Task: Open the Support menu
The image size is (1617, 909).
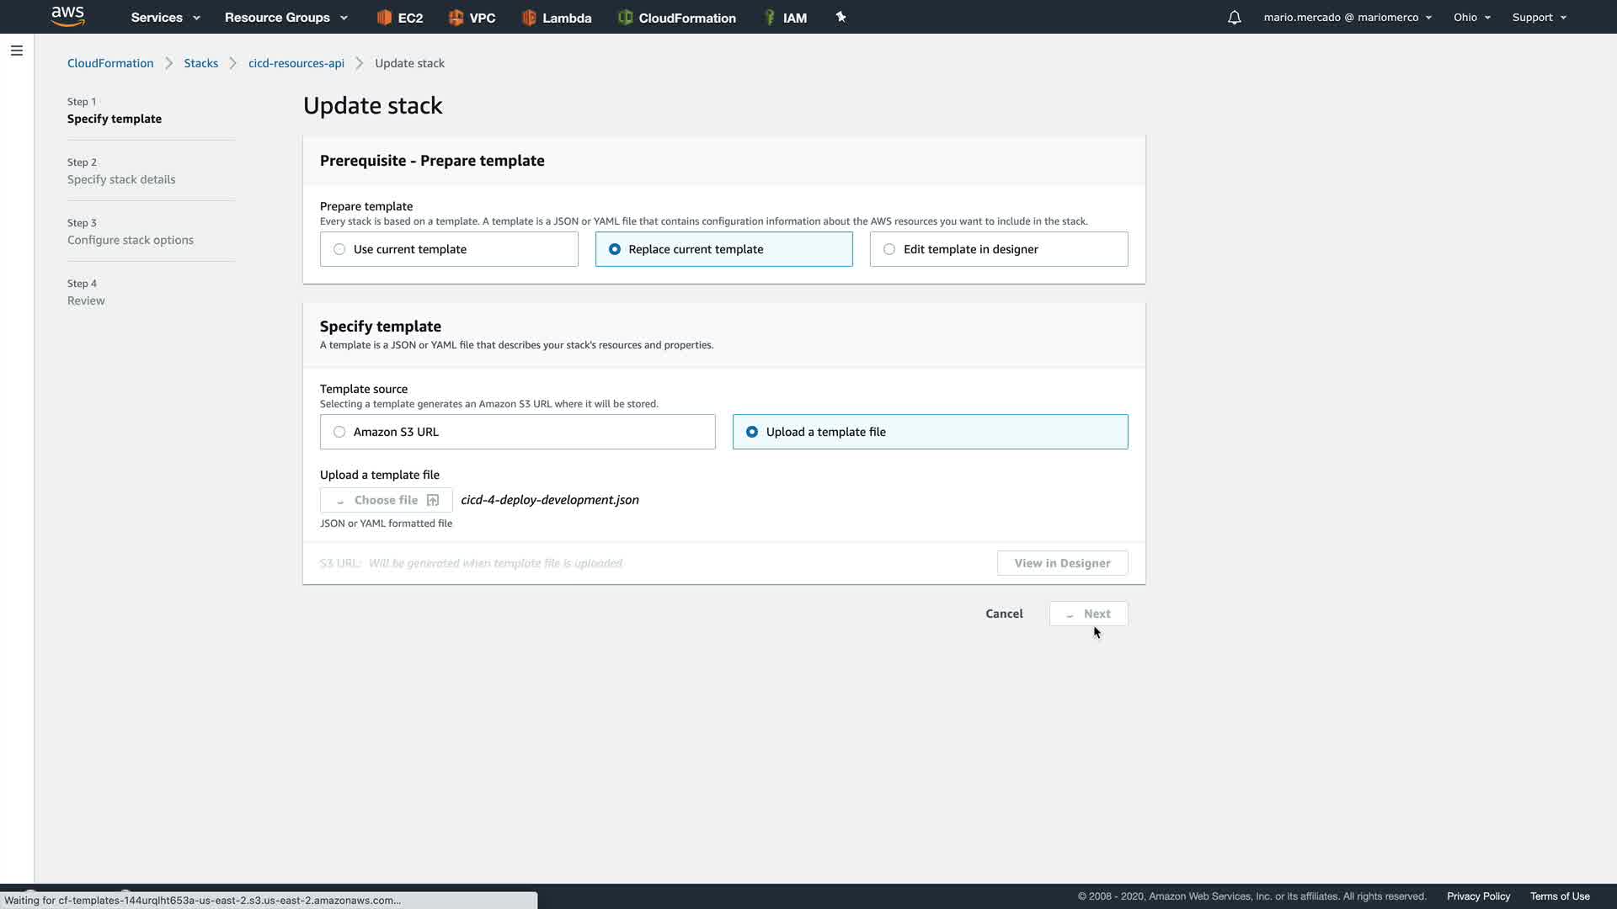Action: pyautogui.click(x=1539, y=18)
